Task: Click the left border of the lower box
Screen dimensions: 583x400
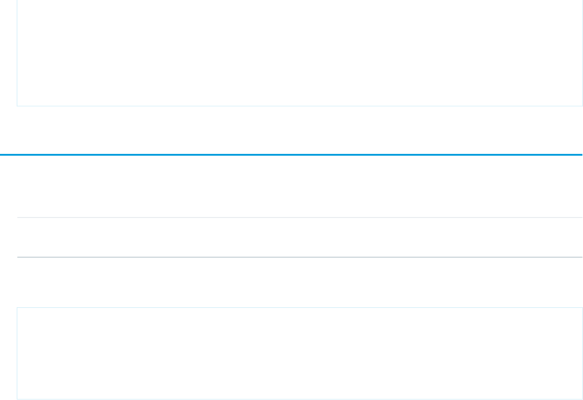Action: pos(17,353)
